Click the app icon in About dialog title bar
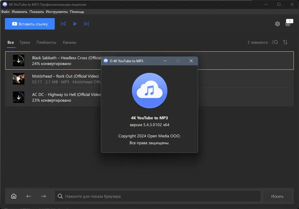 click(x=106, y=61)
